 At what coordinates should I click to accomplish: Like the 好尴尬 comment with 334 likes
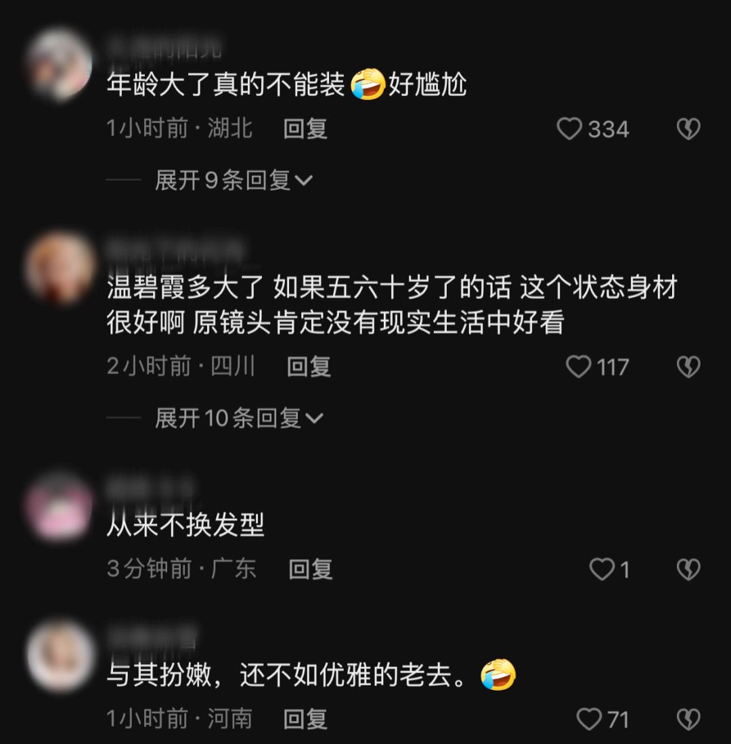point(569,129)
